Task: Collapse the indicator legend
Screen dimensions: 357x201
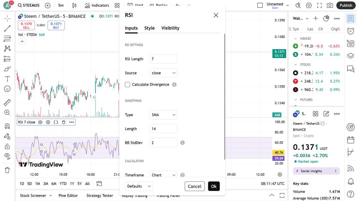Action: tap(22, 41)
